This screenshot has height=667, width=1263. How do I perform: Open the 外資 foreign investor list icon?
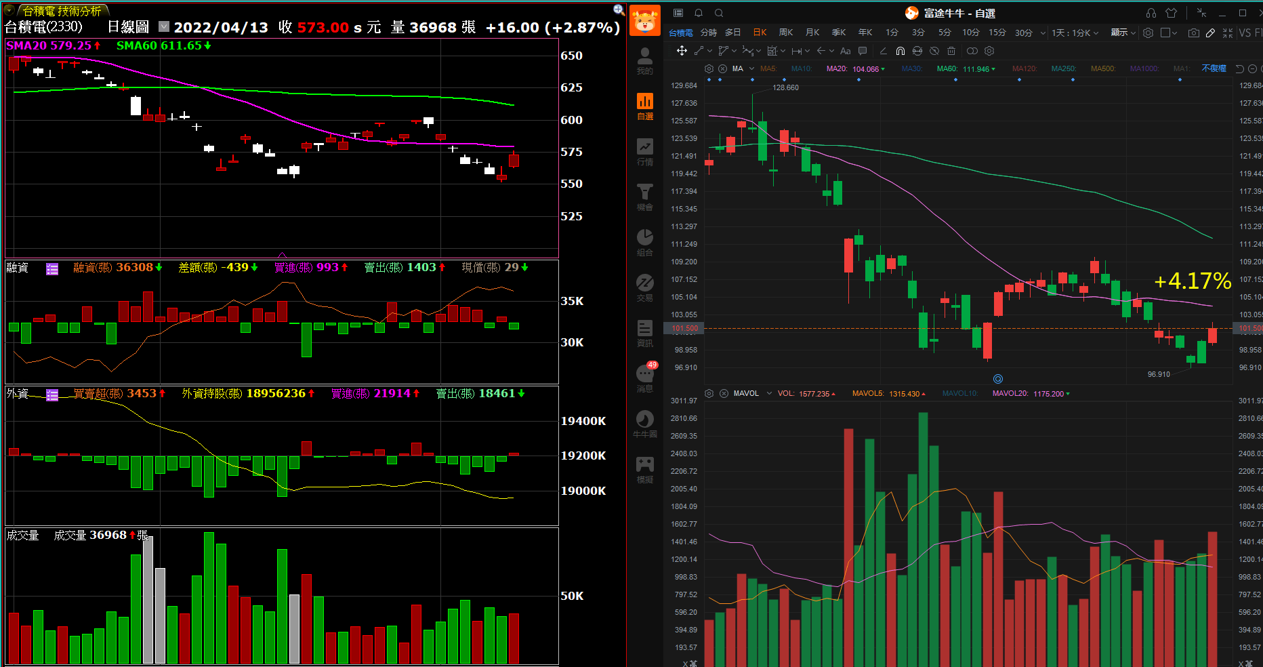tap(52, 395)
